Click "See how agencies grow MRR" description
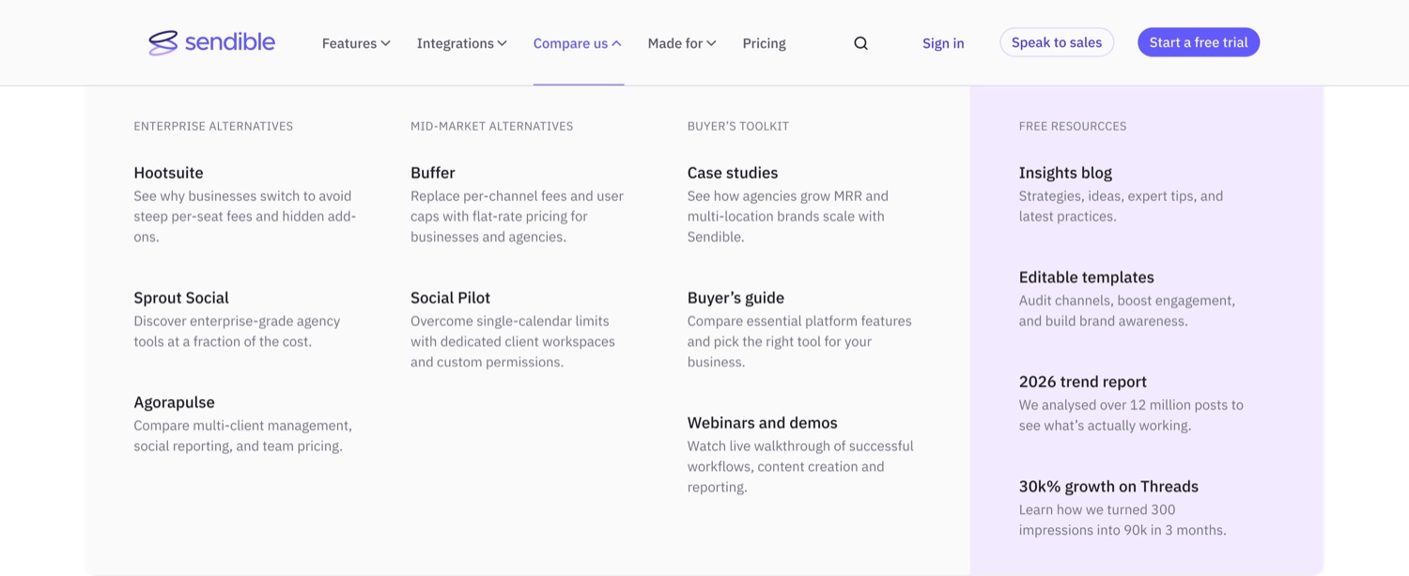This screenshot has height=576, width=1409. (x=787, y=216)
